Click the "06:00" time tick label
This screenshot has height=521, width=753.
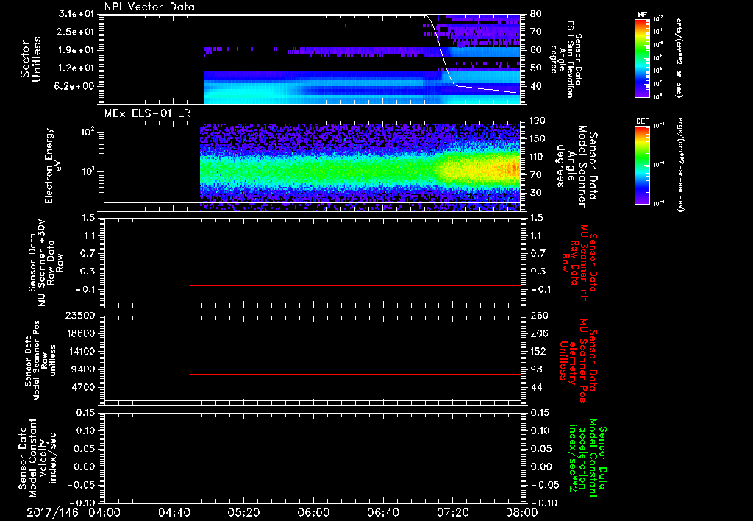tap(313, 512)
